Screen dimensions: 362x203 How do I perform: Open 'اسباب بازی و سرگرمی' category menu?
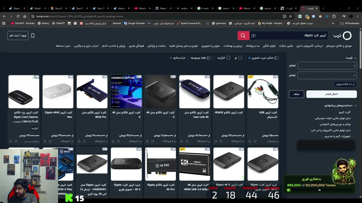[x=86, y=46]
